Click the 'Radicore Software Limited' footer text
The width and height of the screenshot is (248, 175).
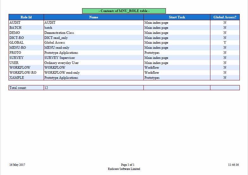click(124, 169)
